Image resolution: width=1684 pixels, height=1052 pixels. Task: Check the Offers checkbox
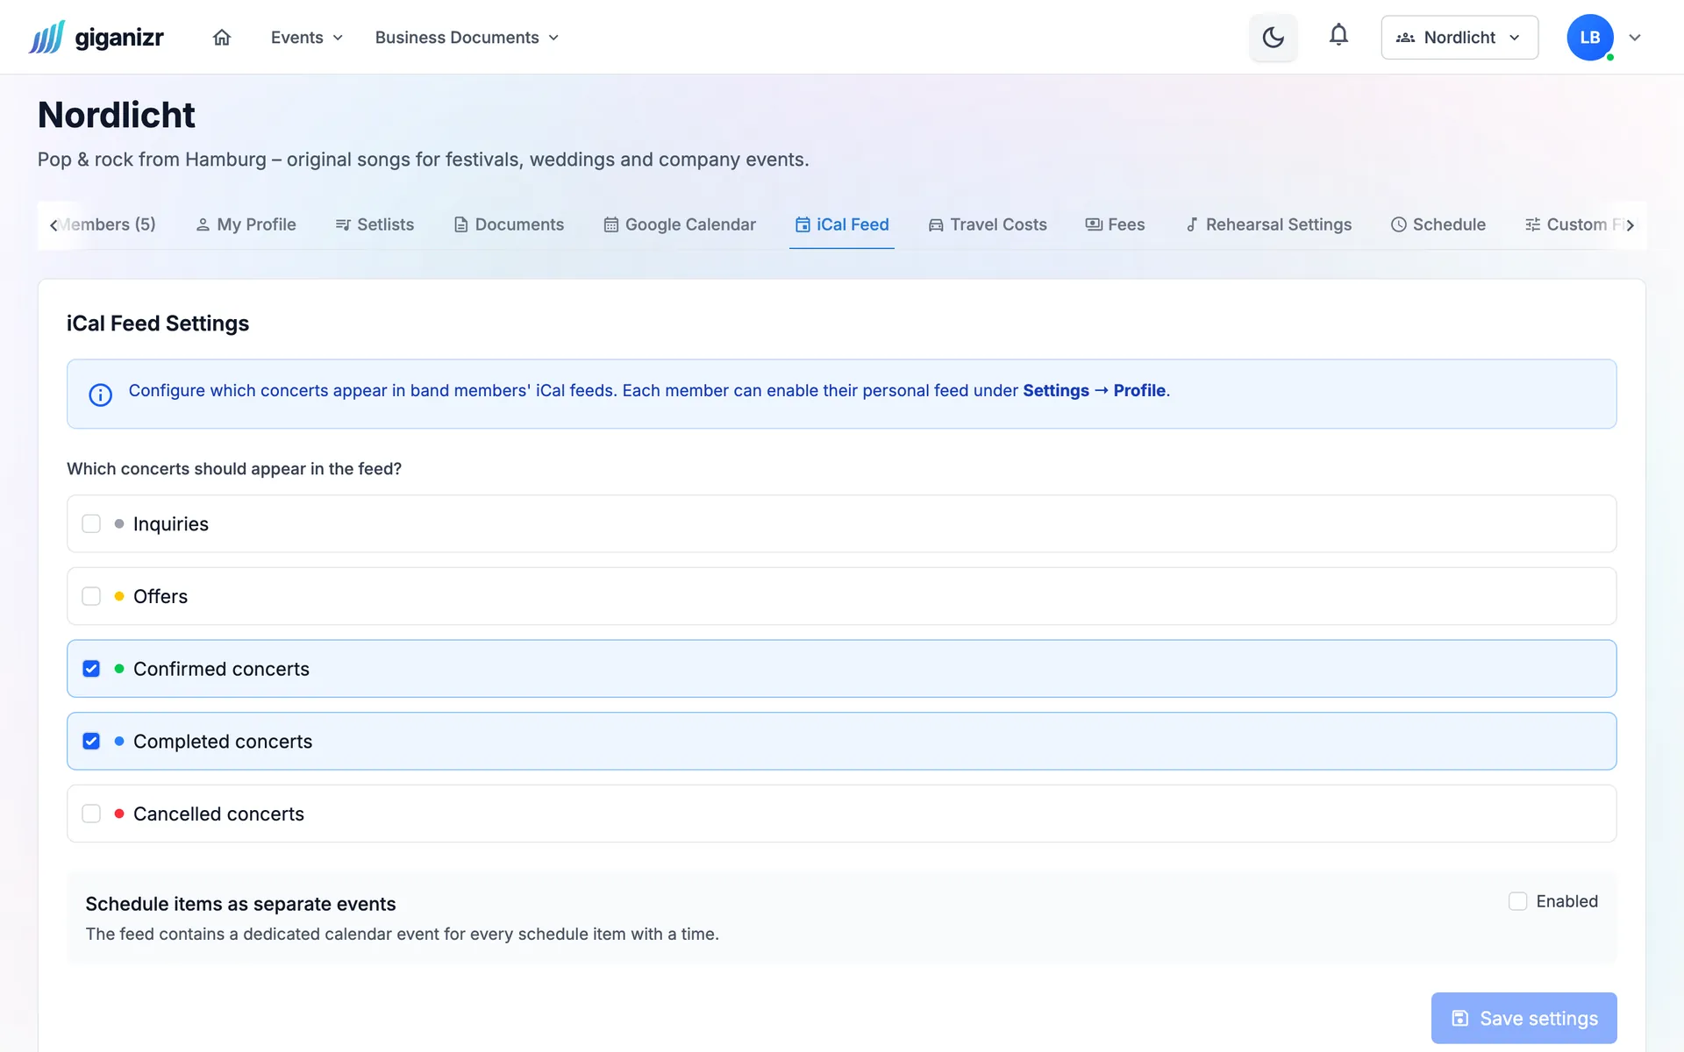(x=91, y=596)
